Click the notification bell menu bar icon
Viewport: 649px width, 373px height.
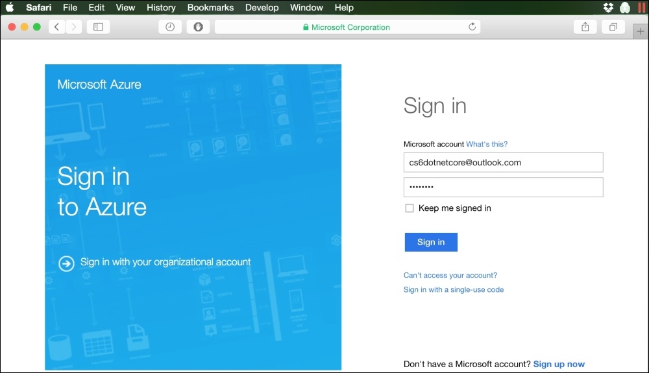coord(625,7)
